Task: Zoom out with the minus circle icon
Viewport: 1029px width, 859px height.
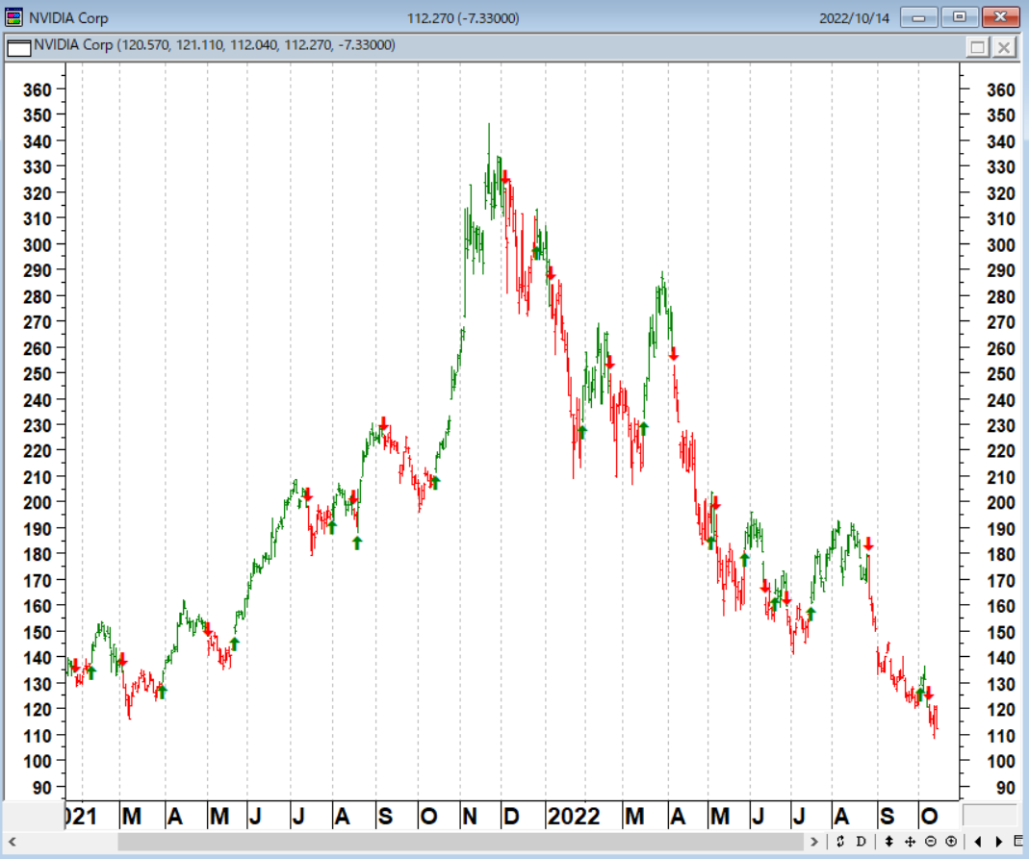Action: pos(931,842)
